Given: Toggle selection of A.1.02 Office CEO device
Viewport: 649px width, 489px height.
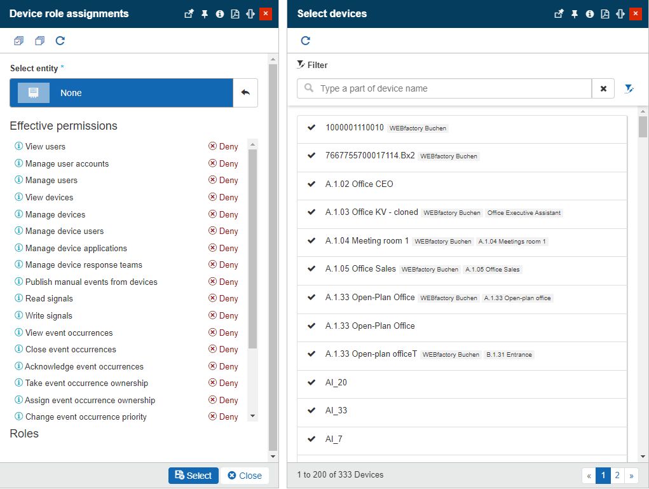Looking at the screenshot, I should pyautogui.click(x=311, y=184).
